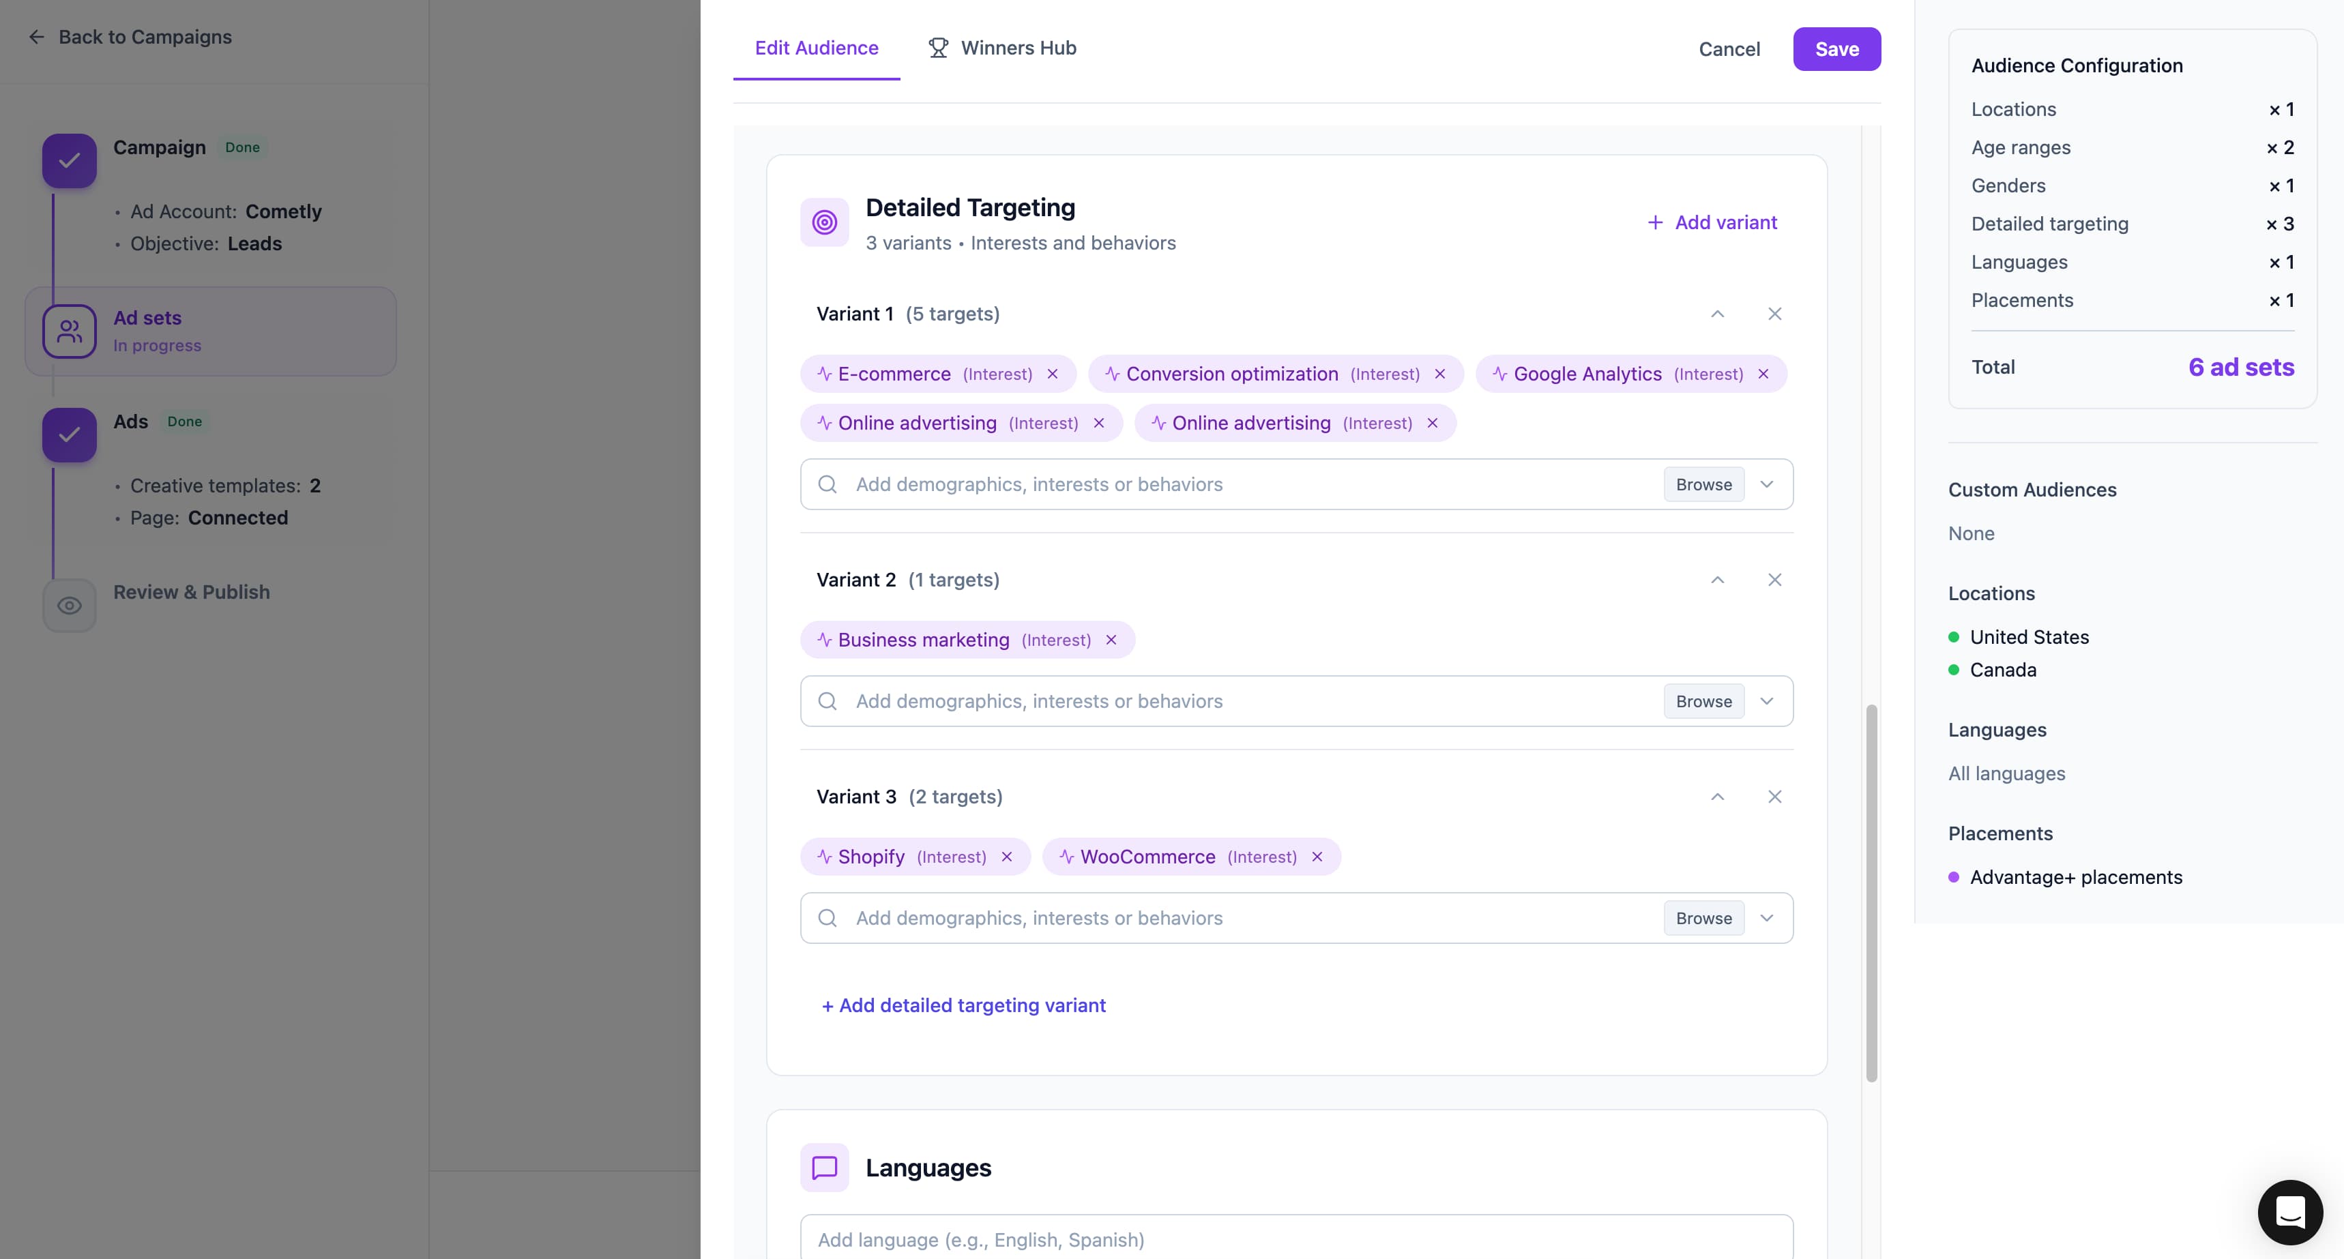Click the Detailed Targeting bullseye icon
This screenshot has width=2344, height=1259.
pos(824,221)
